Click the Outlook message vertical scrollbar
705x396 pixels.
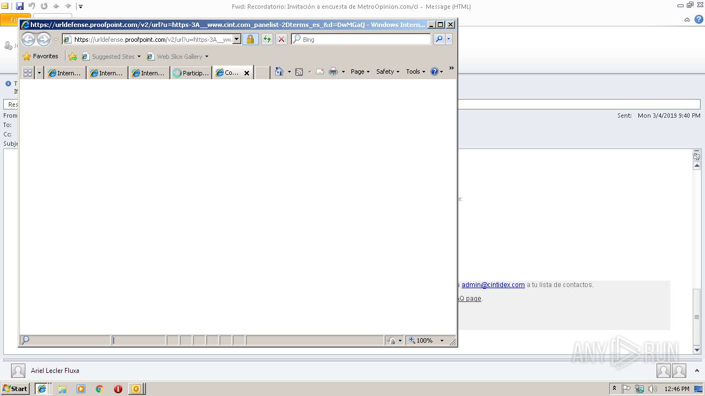click(697, 317)
